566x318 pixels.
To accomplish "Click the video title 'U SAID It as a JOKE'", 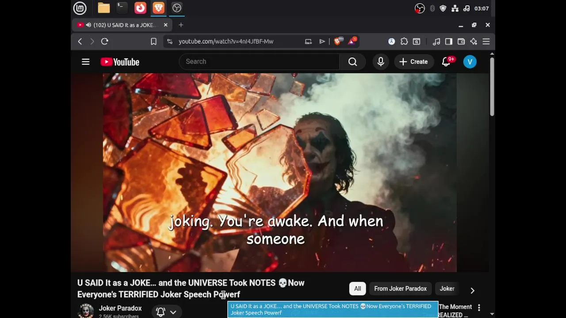I will point(191,288).
